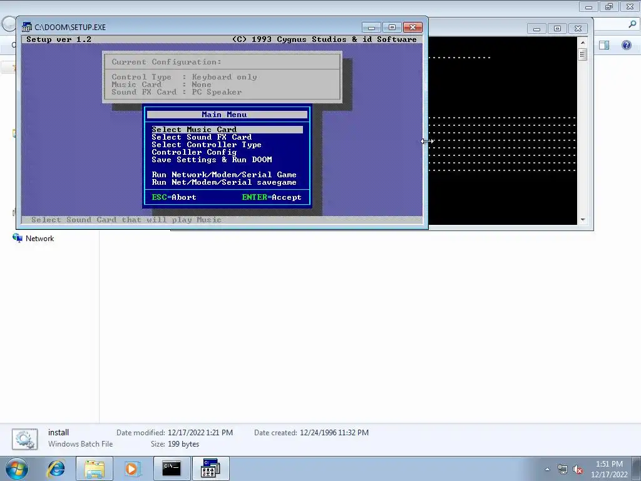This screenshot has width=641, height=481.
Task: Click console scrollbar down arrow
Action: [583, 220]
